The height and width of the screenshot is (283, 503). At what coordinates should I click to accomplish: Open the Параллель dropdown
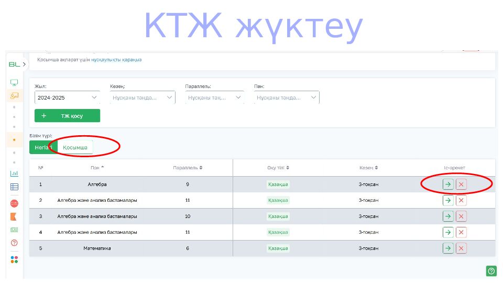click(215, 97)
